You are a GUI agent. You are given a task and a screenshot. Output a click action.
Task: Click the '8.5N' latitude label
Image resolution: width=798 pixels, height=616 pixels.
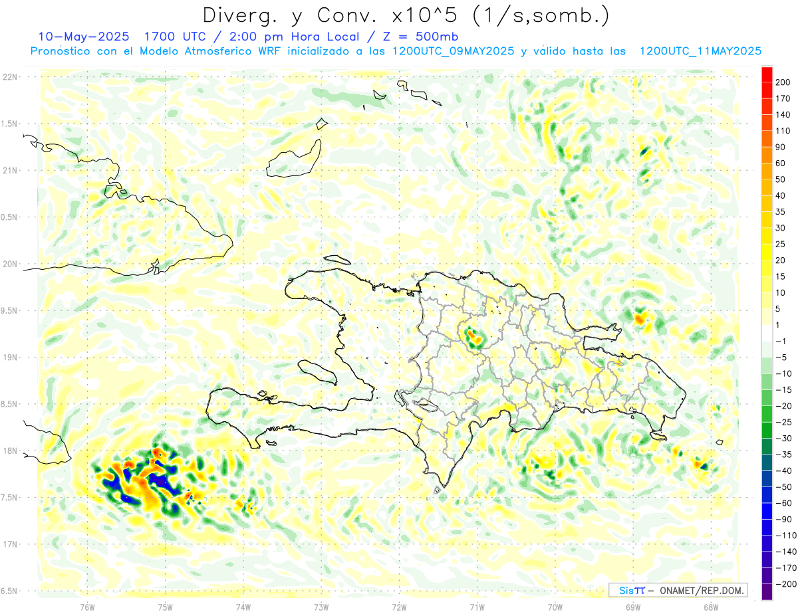click(x=9, y=404)
